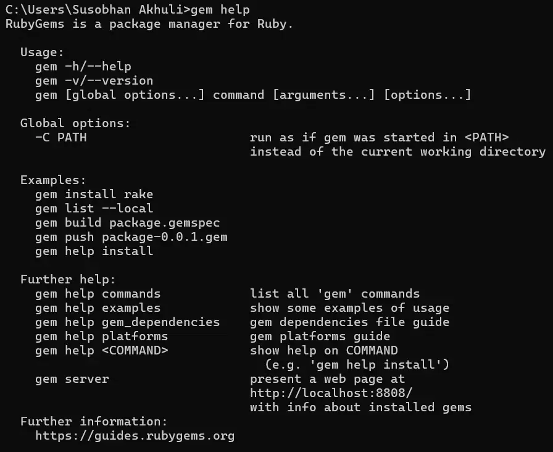Image resolution: width=553 pixels, height=452 pixels.
Task: Click the 'gem build package.gemspec' line
Action: tap(127, 223)
